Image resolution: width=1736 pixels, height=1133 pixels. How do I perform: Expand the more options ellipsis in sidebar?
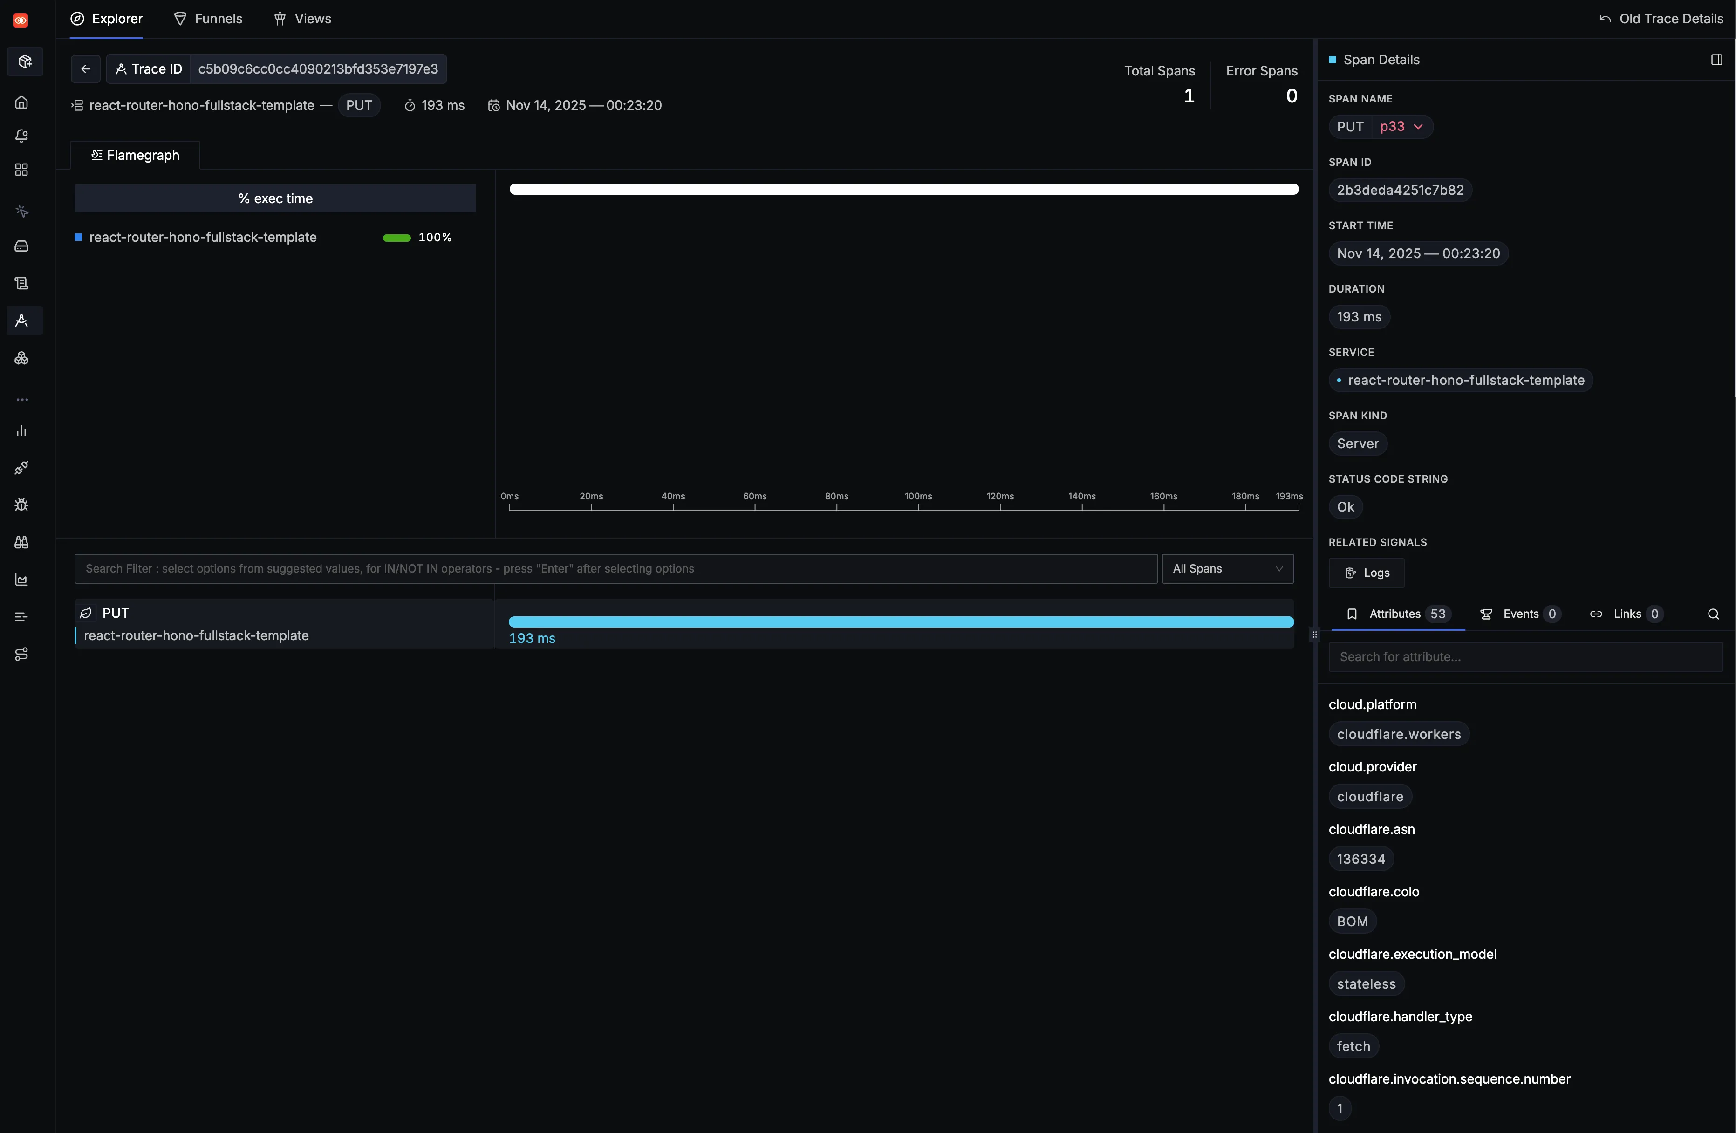tap(22, 399)
